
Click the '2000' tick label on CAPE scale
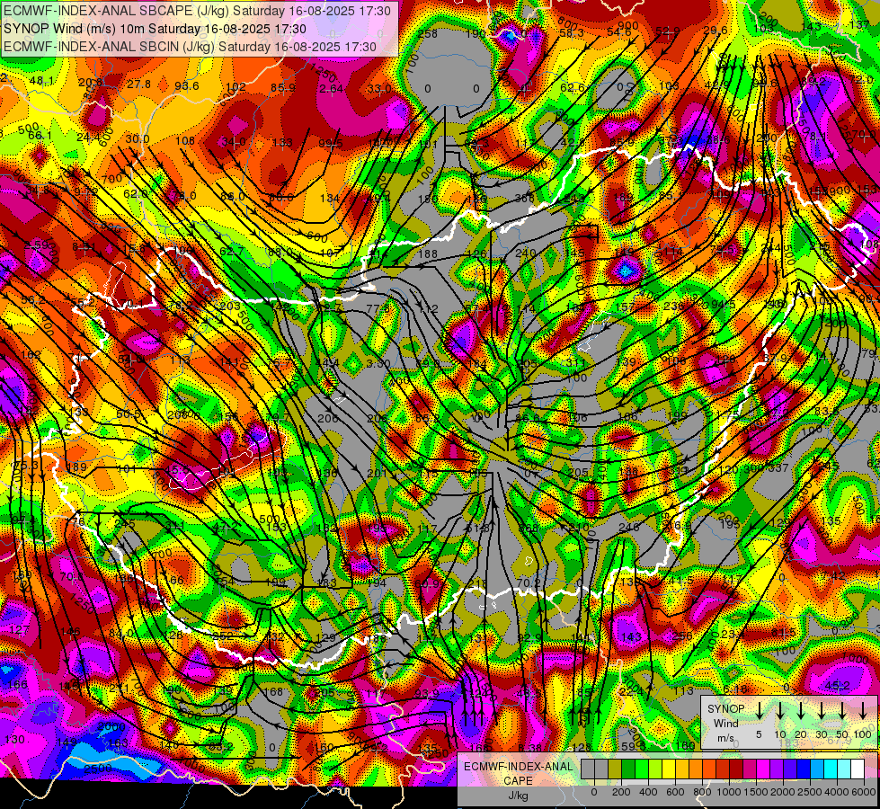(x=782, y=792)
